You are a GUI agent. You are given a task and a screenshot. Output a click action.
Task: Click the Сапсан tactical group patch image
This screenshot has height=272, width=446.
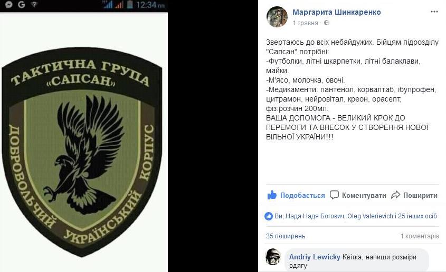(x=82, y=152)
